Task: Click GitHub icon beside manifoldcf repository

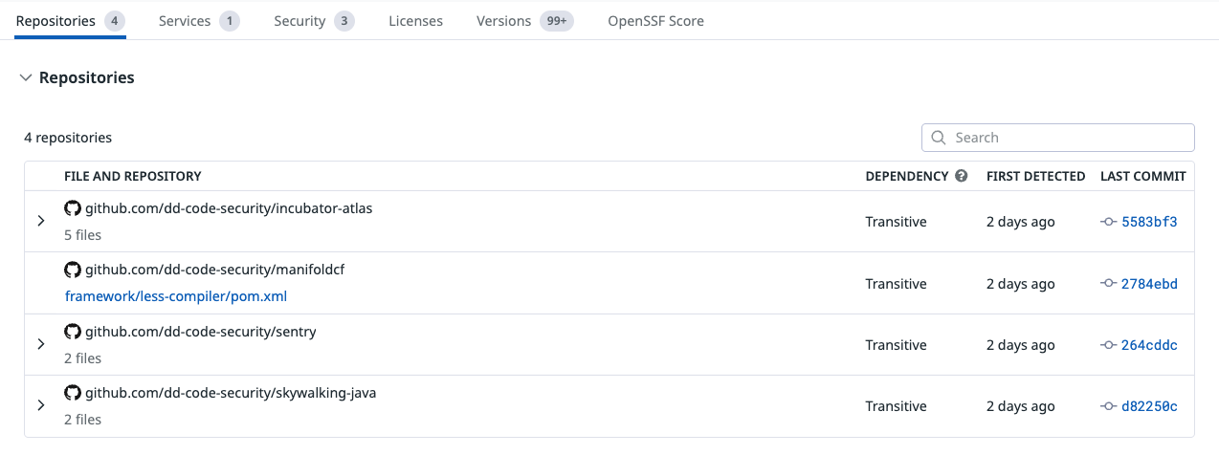Action: coord(73,270)
